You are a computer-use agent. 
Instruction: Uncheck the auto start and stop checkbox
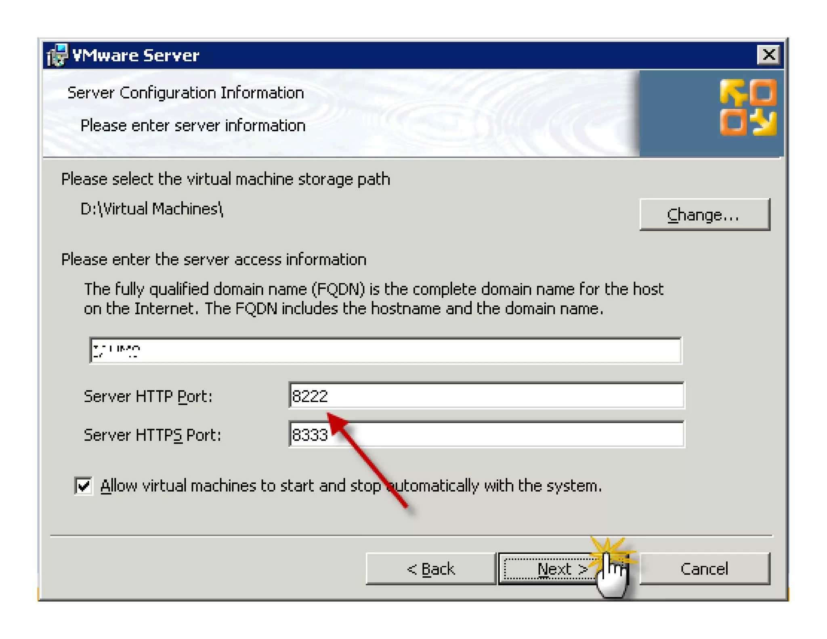pos(84,486)
